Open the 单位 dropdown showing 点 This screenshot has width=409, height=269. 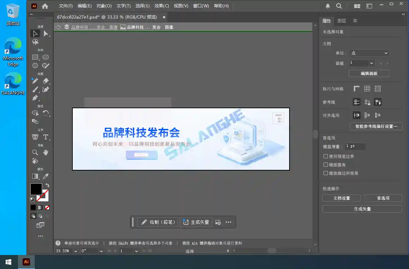pyautogui.click(x=369, y=53)
